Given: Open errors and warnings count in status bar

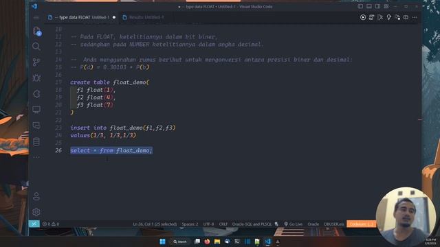Looking at the screenshot, I should coord(51,224).
